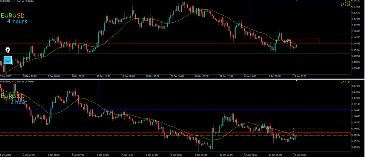Click the white pen nib icon
The height and width of the screenshot is (157, 365).
(8, 50)
